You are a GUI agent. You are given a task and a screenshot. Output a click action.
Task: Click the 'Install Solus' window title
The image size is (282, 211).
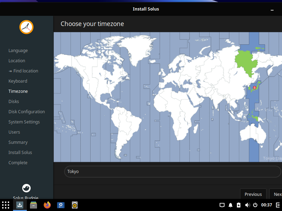[146, 9]
